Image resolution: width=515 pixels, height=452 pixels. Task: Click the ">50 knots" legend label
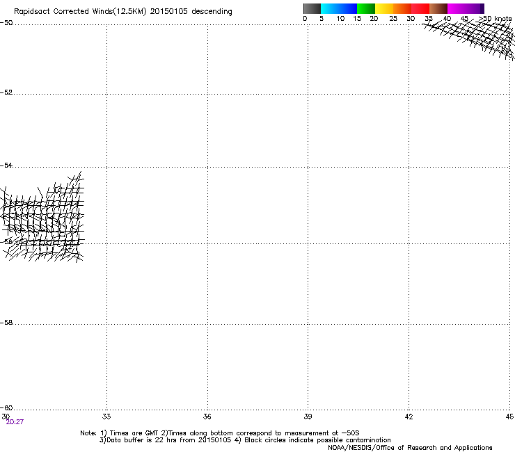496,19
